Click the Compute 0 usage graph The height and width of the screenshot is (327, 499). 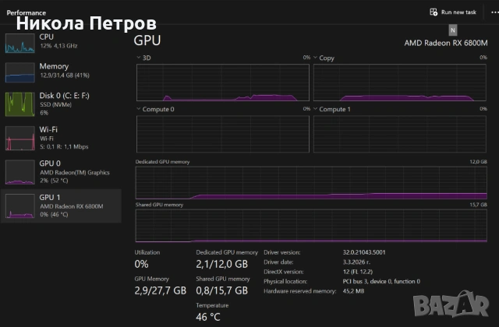(223, 134)
